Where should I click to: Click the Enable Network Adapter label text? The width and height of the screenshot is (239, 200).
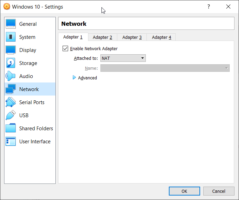94,48
